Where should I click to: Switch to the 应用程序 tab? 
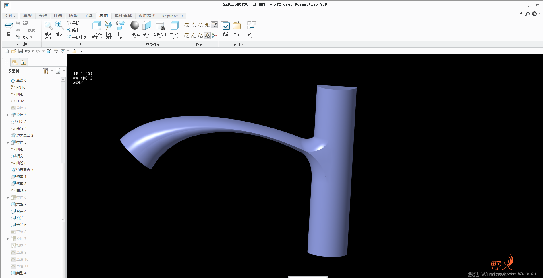click(x=147, y=16)
